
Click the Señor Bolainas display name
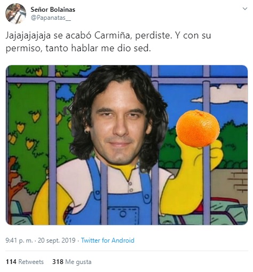(x=53, y=10)
